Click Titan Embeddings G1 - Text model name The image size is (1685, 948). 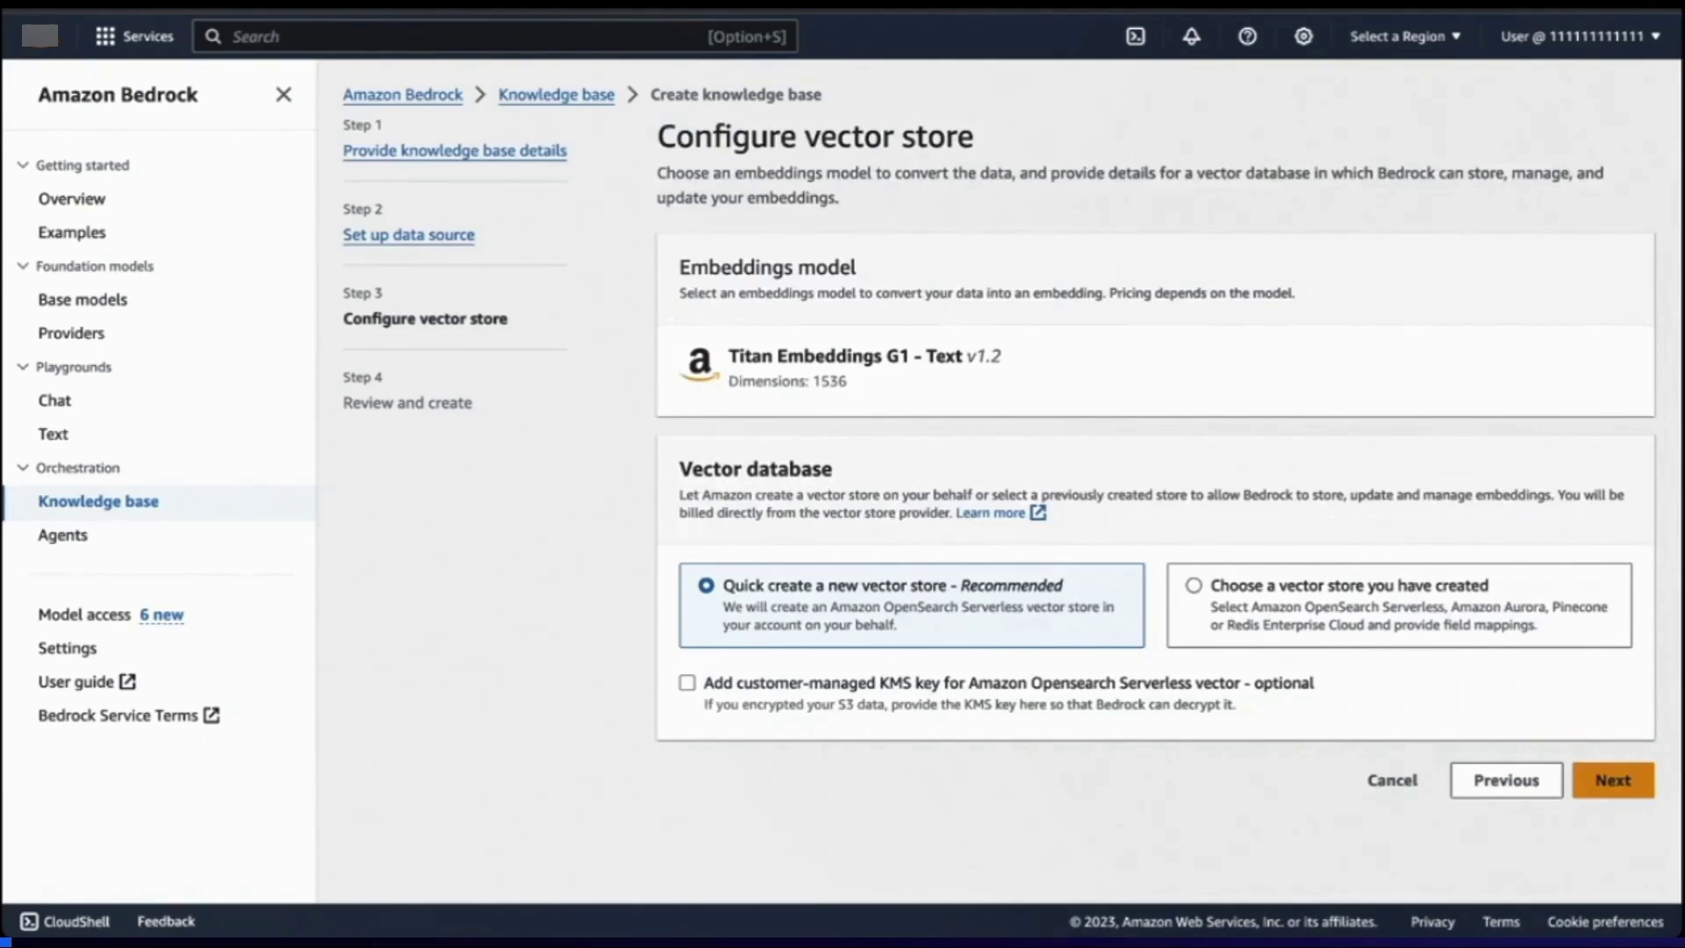(845, 355)
